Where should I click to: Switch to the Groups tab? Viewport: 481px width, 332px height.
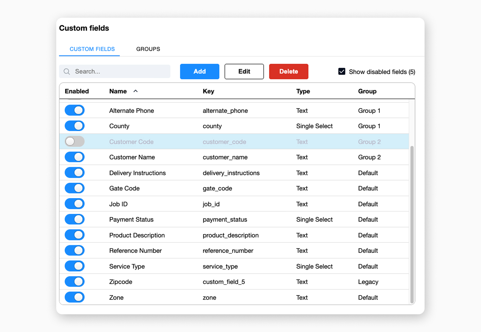tap(148, 49)
